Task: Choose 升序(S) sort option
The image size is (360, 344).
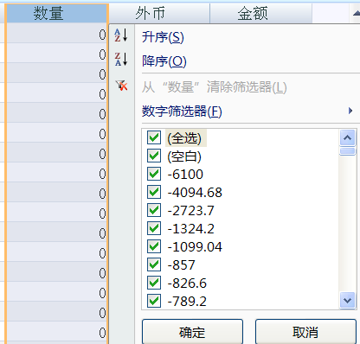Action: [x=163, y=37]
